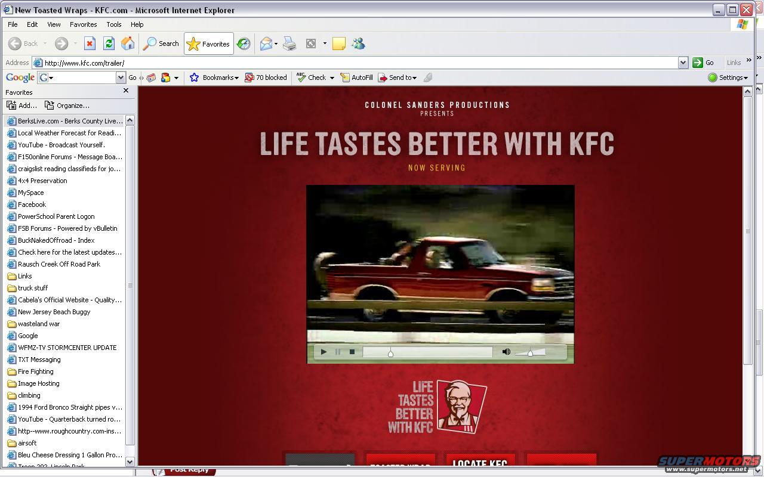Print the page with the printer icon

[x=289, y=44]
